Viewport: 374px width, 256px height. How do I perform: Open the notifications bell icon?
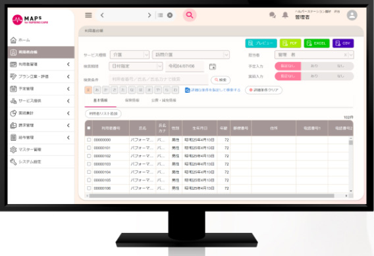(x=285, y=15)
